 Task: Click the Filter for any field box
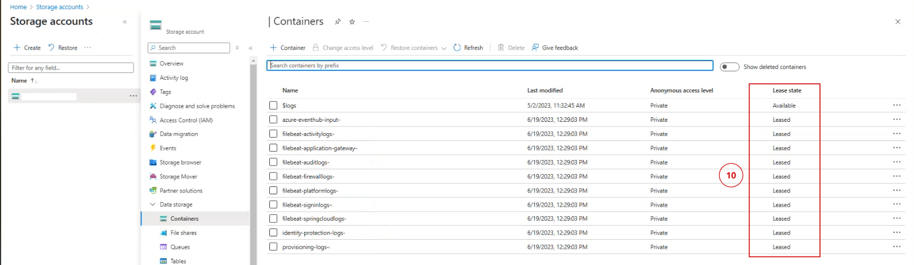pos(71,68)
